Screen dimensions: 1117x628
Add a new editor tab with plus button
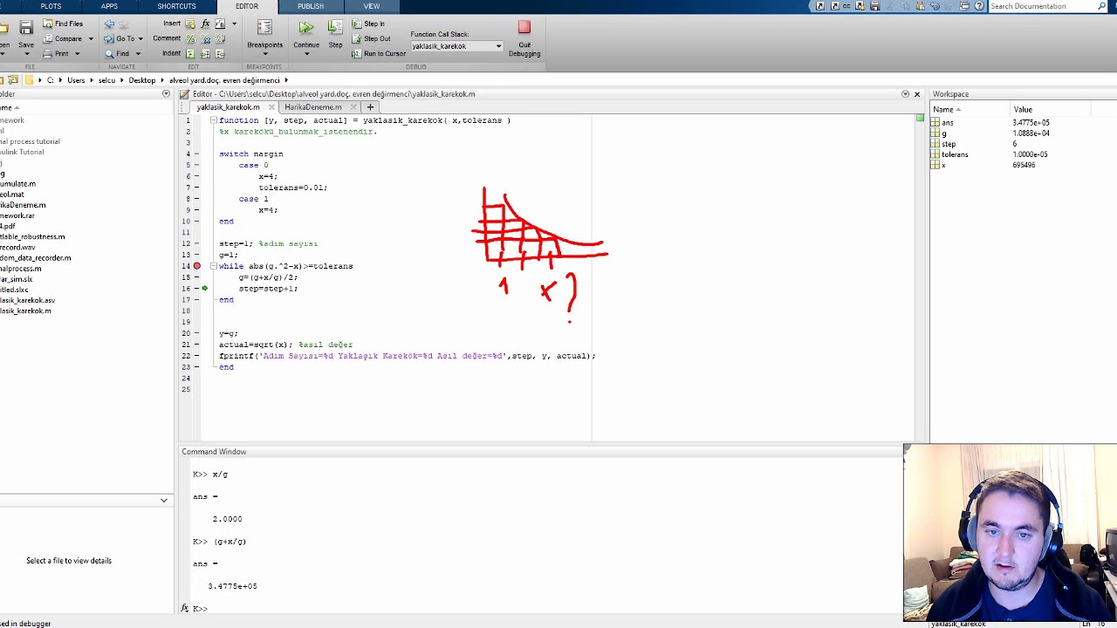click(370, 107)
